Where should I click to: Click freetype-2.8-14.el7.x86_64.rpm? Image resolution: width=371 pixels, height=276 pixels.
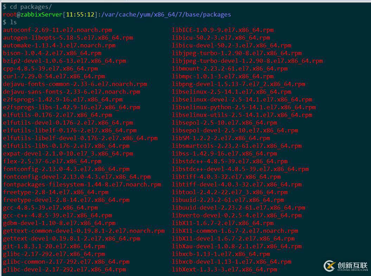point(56,192)
